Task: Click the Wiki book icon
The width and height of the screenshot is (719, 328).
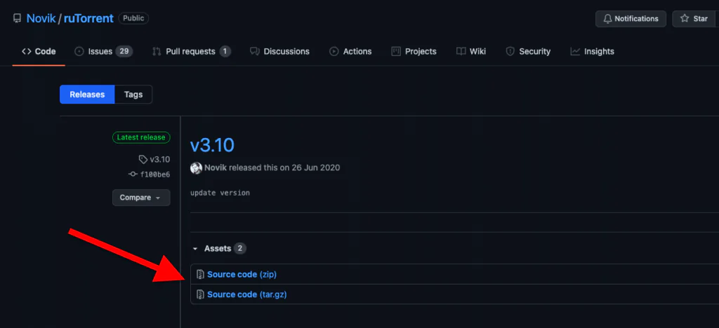Action: 461,51
